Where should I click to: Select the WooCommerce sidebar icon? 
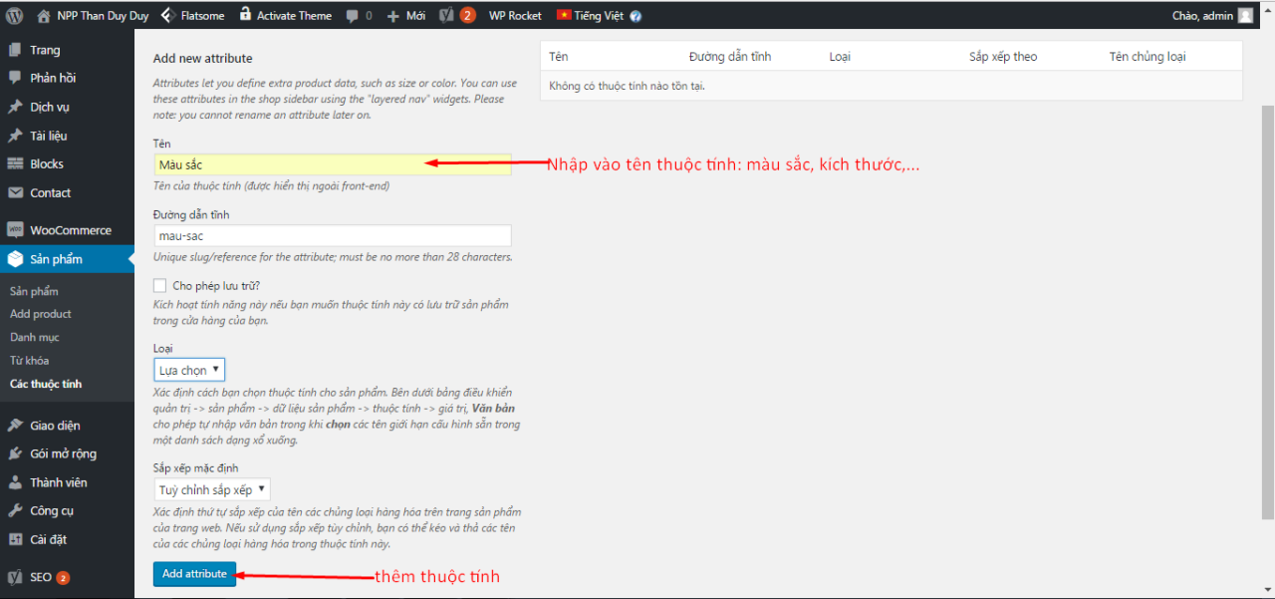coord(14,229)
